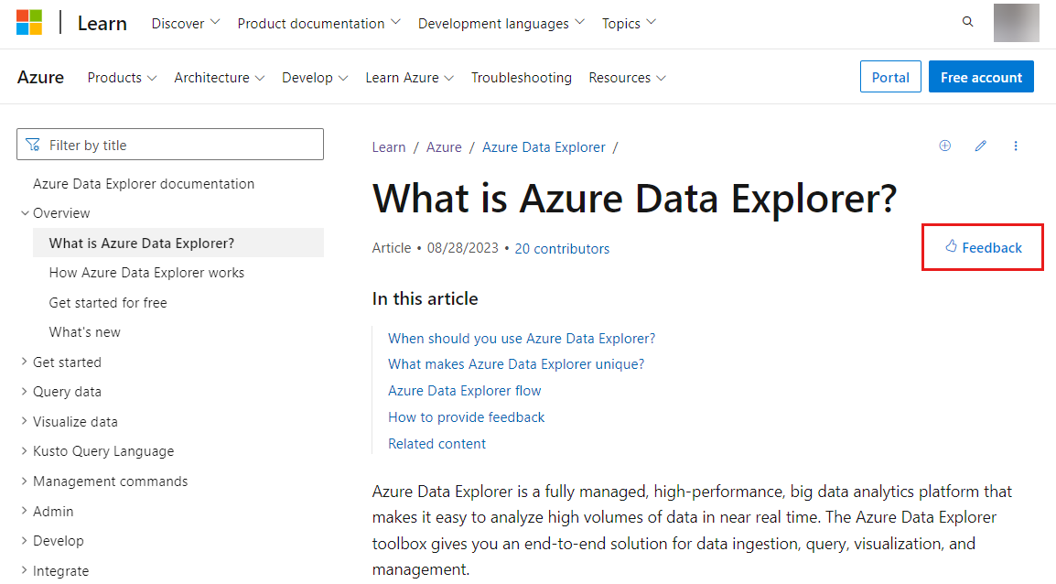Open the Topics menu
Image resolution: width=1056 pixels, height=584 pixels.
coord(629,23)
